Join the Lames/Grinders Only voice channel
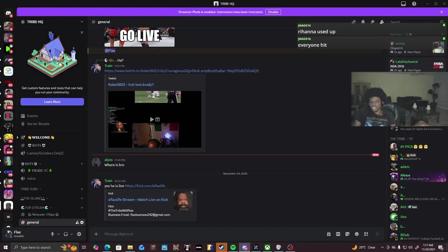 tap(52, 153)
